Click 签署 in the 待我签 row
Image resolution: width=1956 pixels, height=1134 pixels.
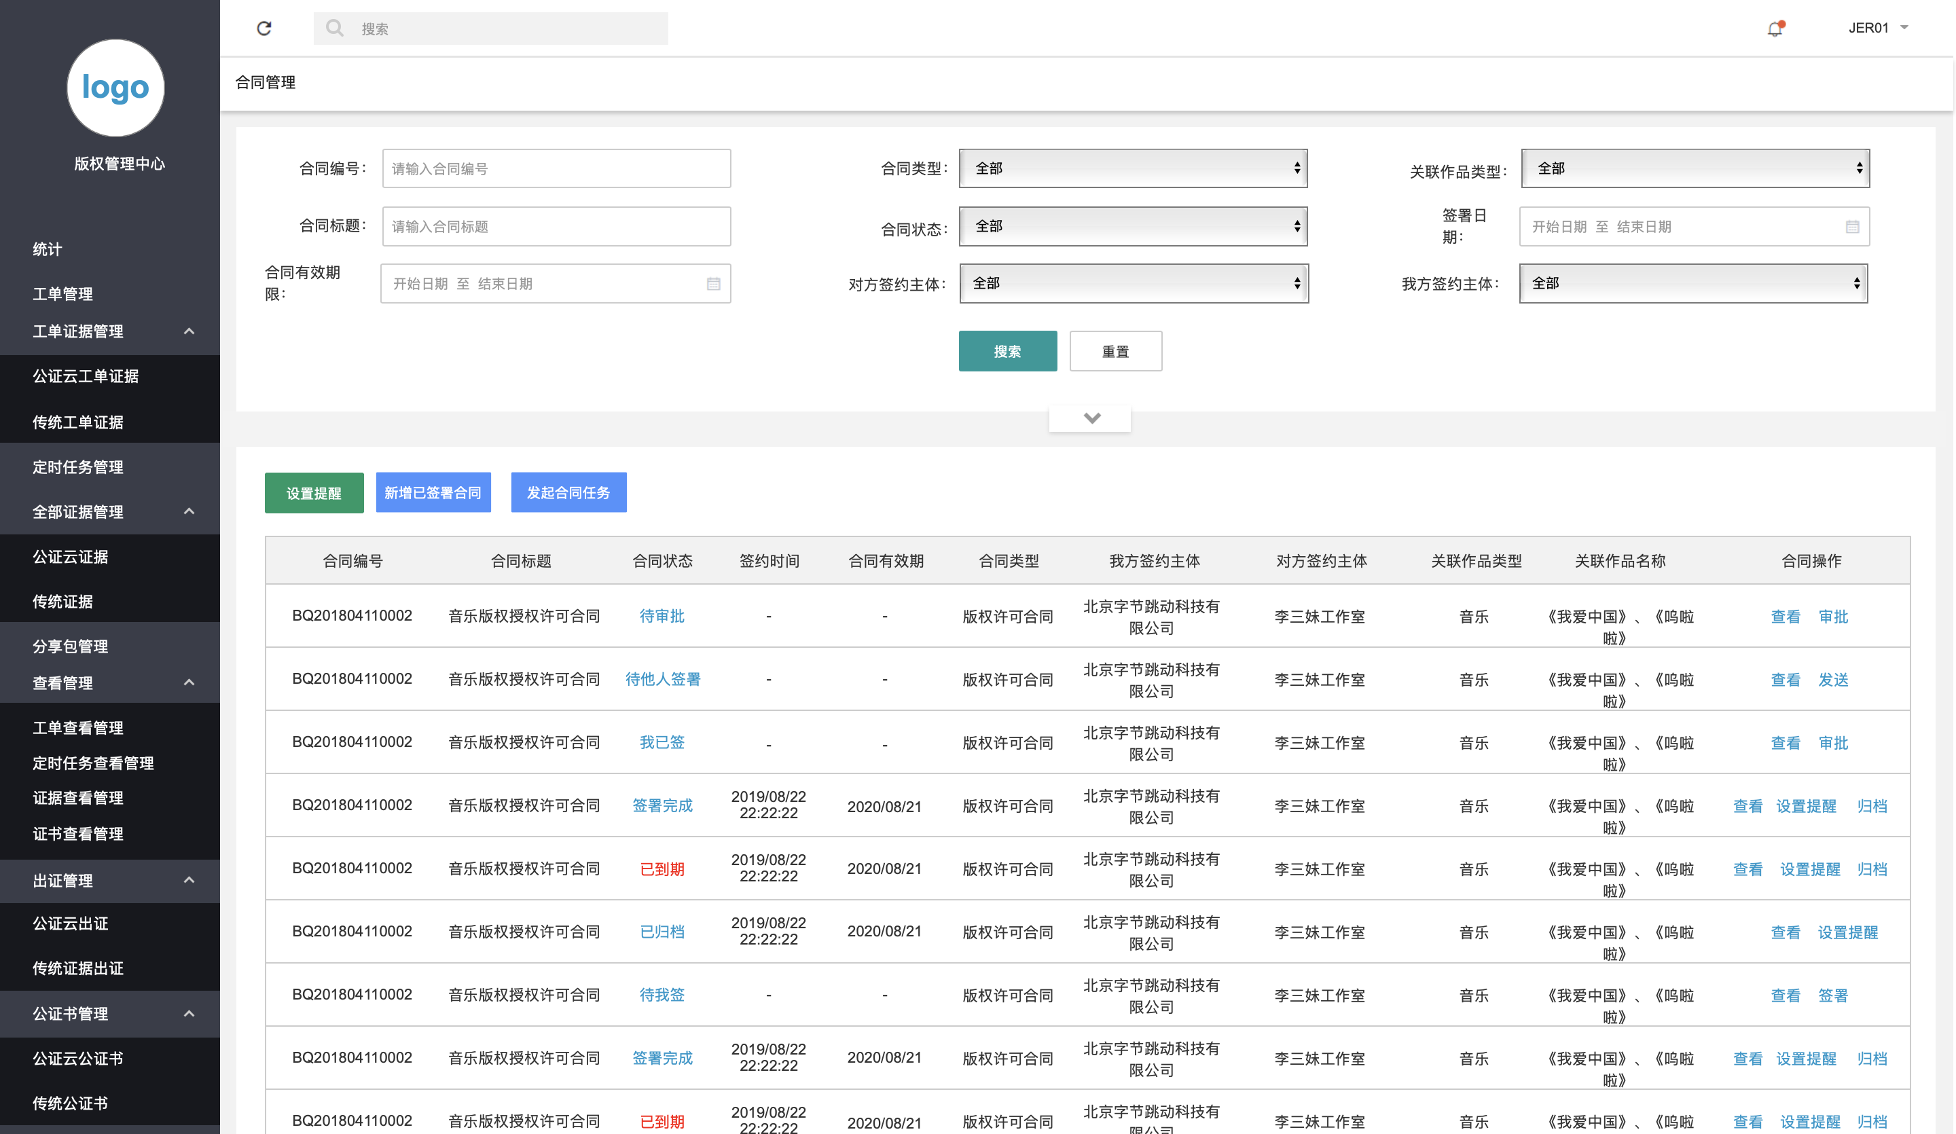(x=1832, y=995)
